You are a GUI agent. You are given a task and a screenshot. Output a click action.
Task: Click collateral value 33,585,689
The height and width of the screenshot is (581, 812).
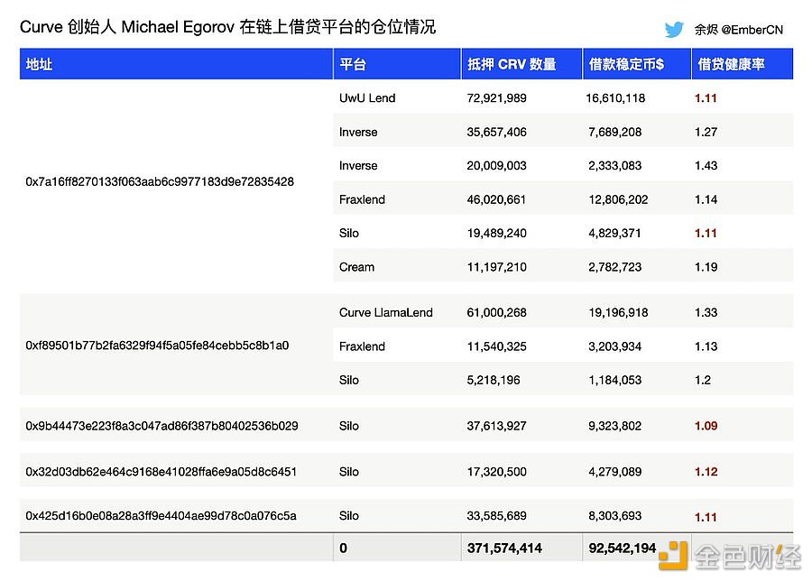496,516
